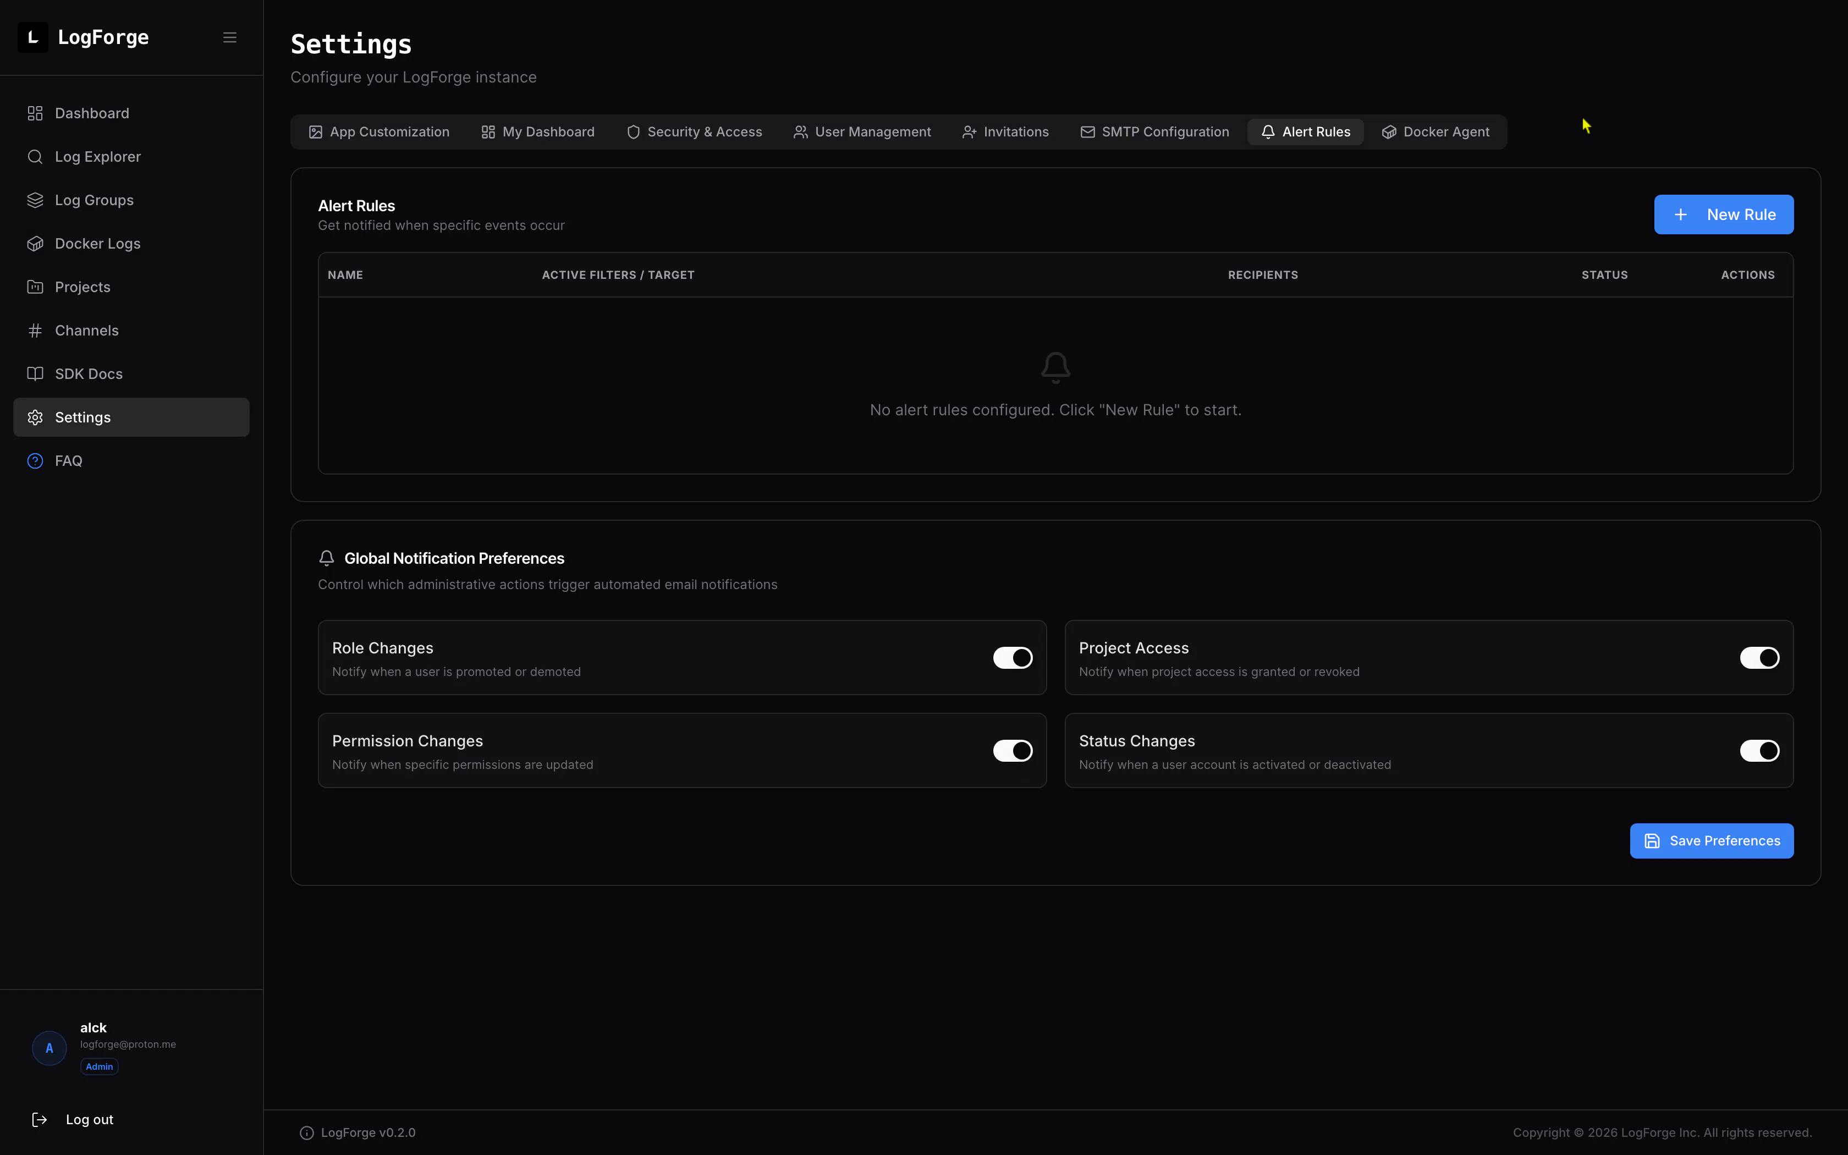Screen dimensions: 1848x1155
Task: Switch to My Dashboard tab
Action: (538, 132)
